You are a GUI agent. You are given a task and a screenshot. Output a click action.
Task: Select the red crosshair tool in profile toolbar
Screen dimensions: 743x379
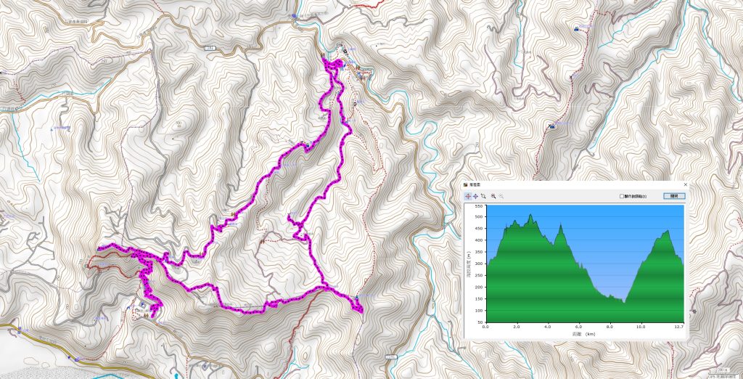[x=468, y=196]
